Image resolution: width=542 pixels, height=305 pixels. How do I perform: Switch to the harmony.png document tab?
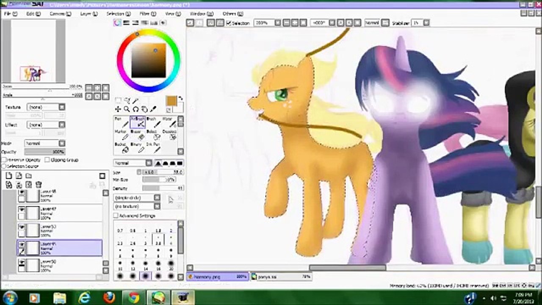(218, 277)
